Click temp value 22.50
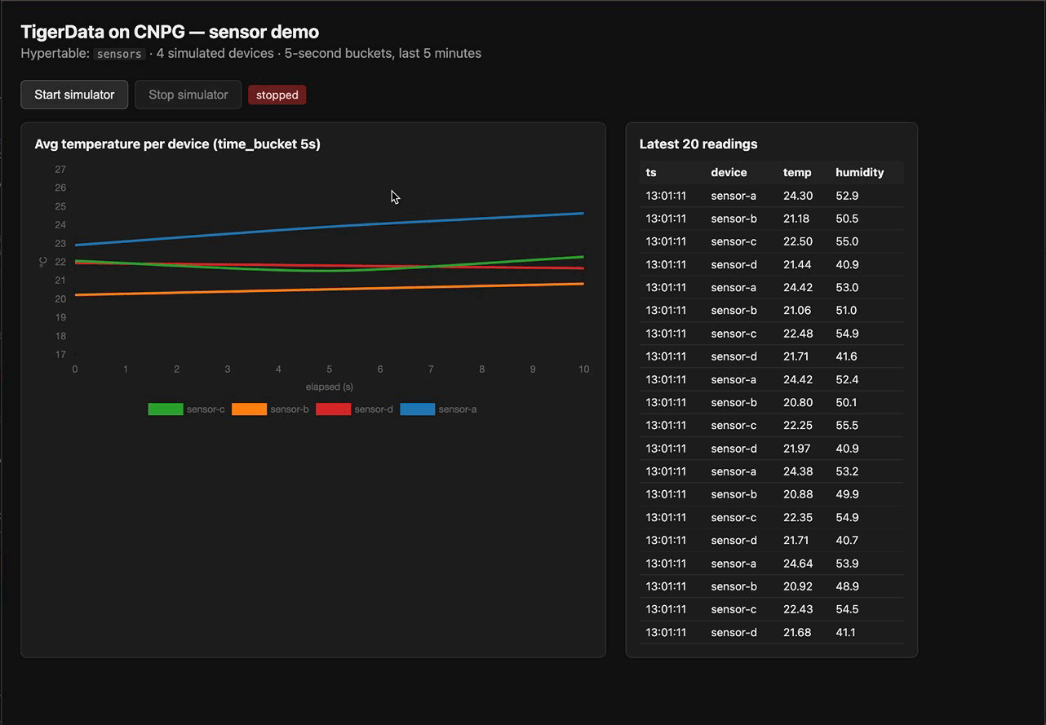The height and width of the screenshot is (725, 1046). (797, 241)
